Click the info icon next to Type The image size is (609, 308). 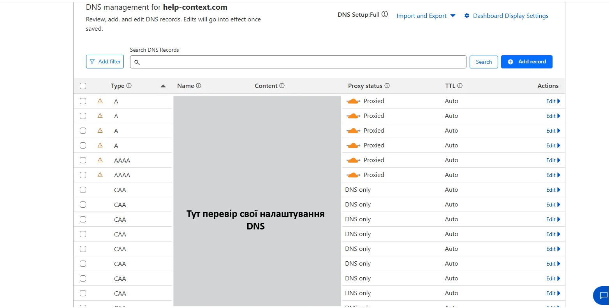pyautogui.click(x=129, y=86)
